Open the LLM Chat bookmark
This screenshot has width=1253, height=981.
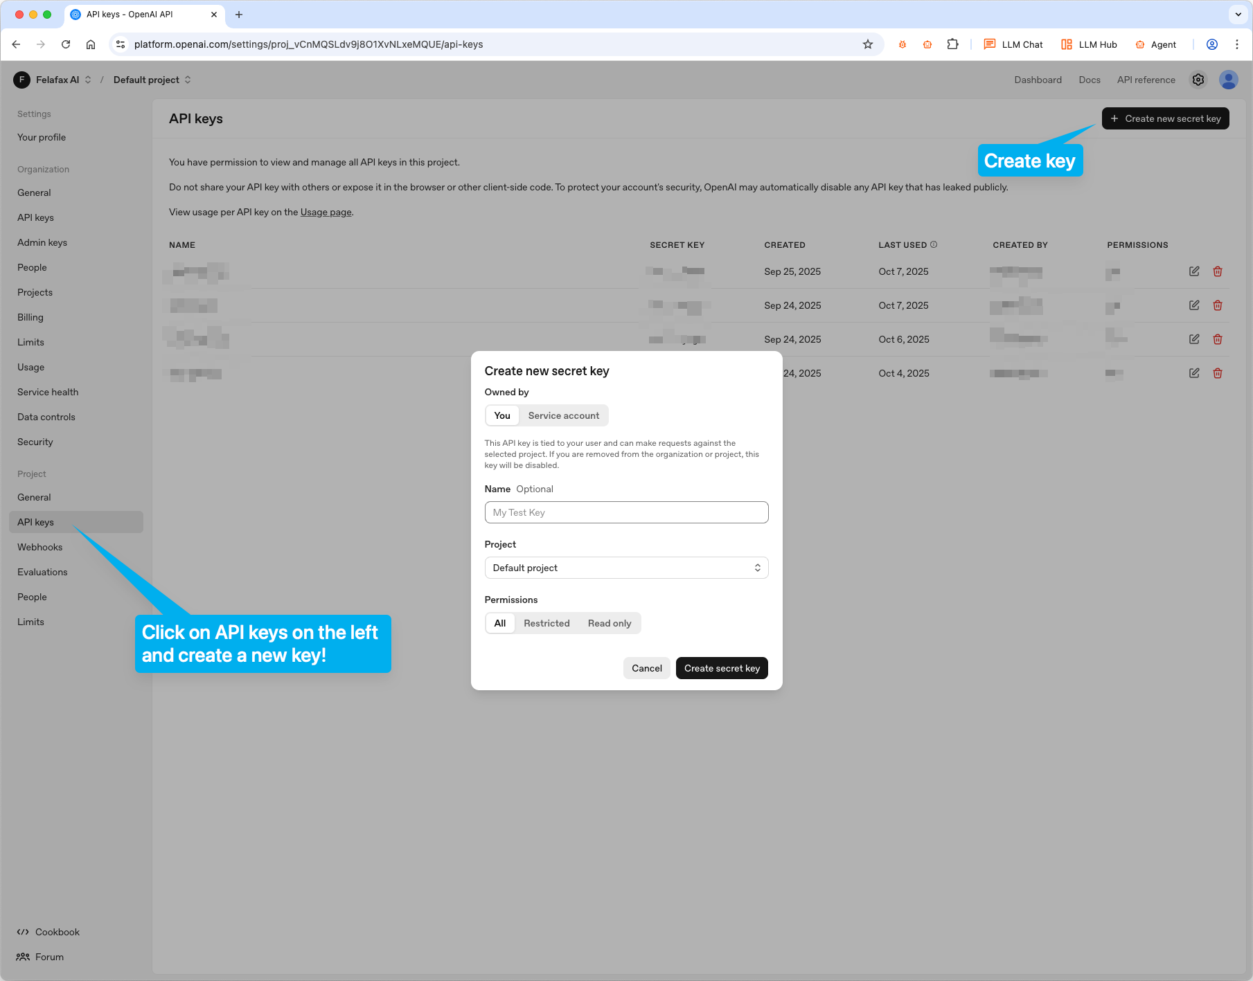(x=1013, y=44)
